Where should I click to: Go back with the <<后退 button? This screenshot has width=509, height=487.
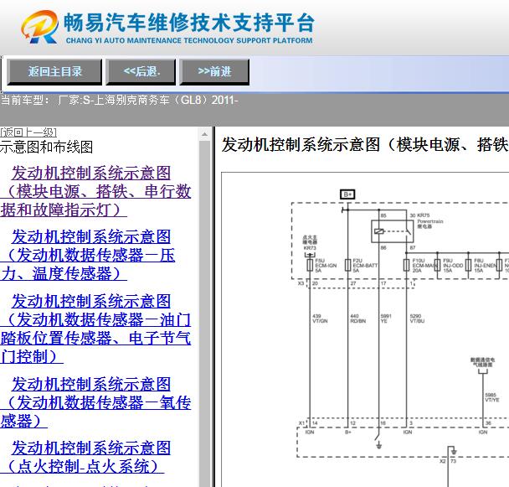pyautogui.click(x=141, y=72)
